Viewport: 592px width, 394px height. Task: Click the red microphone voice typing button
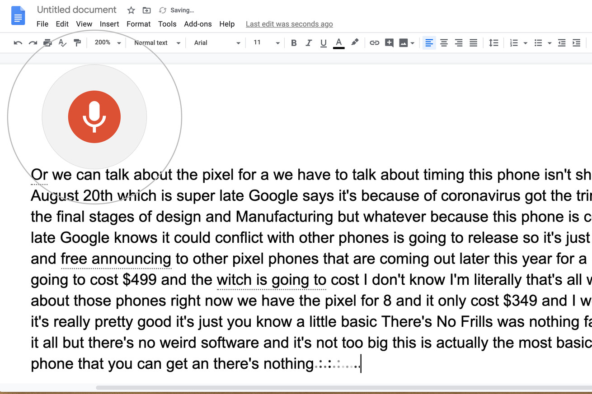(x=94, y=117)
